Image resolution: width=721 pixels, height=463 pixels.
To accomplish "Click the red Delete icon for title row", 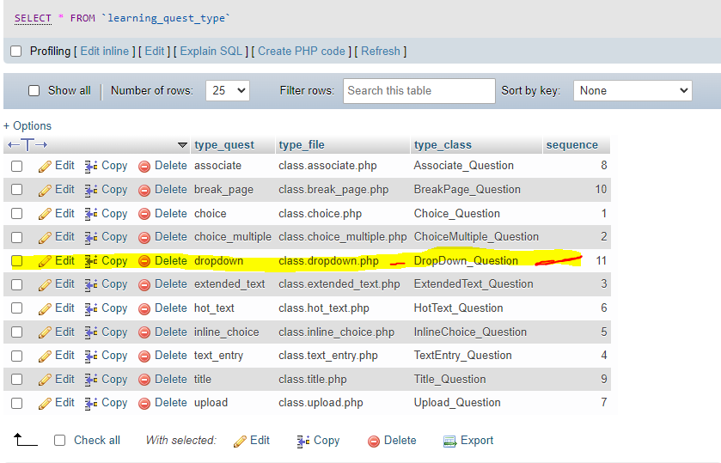I will pyautogui.click(x=144, y=380).
